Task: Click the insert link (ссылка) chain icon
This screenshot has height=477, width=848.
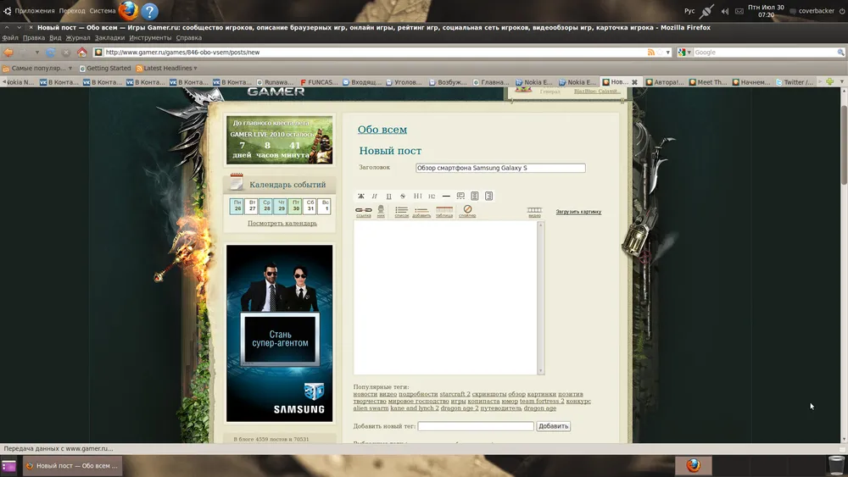Action: 364,211
